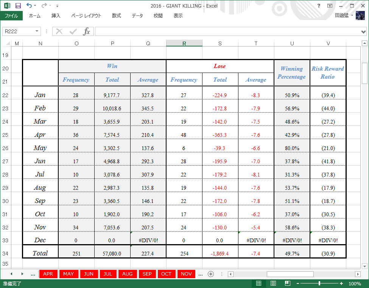Click the Help question mark icon
Image resolution: width=369 pixels, height=288 pixels.
pyautogui.click(x=319, y=6)
